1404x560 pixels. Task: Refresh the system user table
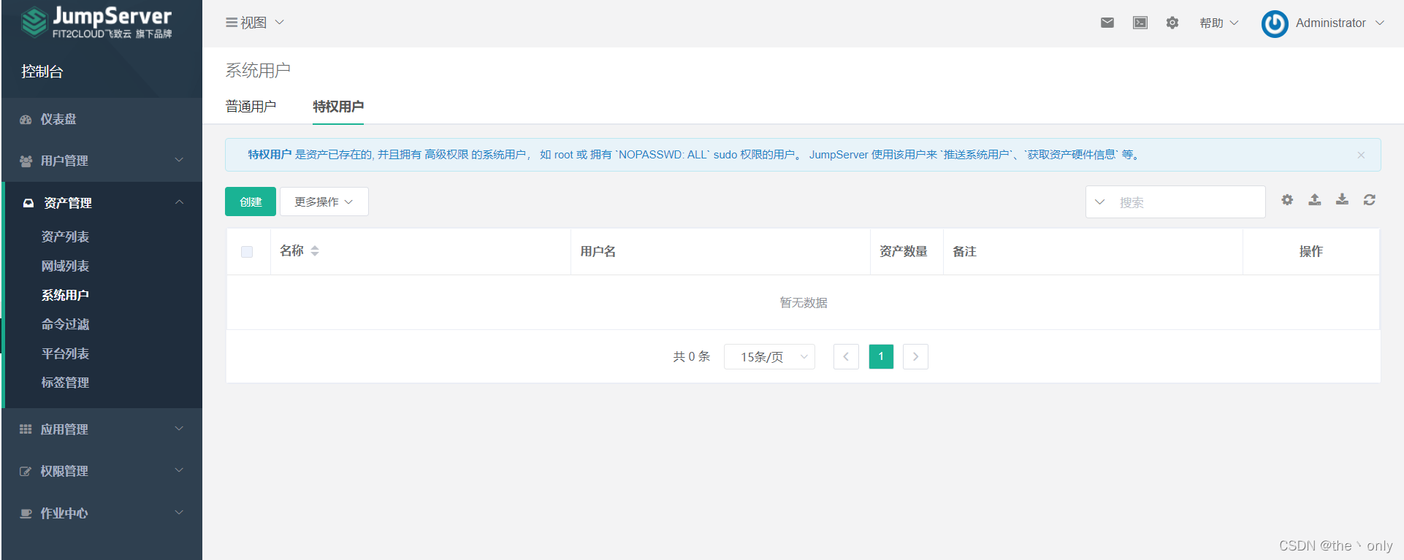click(x=1370, y=200)
